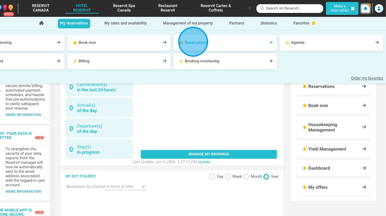Click arrow of My offers favorite

point(364,187)
